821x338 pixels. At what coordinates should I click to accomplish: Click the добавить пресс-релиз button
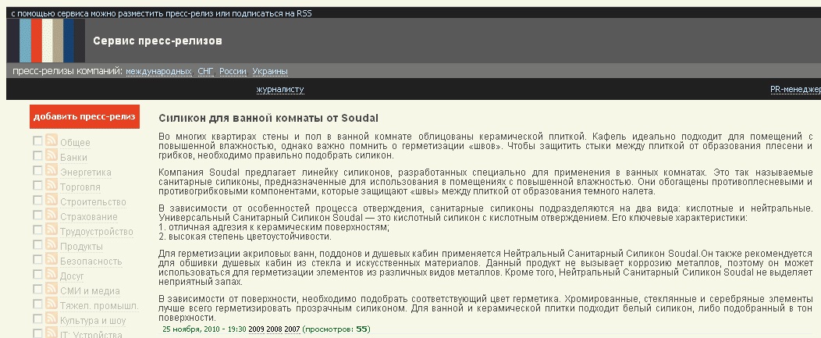[85, 116]
